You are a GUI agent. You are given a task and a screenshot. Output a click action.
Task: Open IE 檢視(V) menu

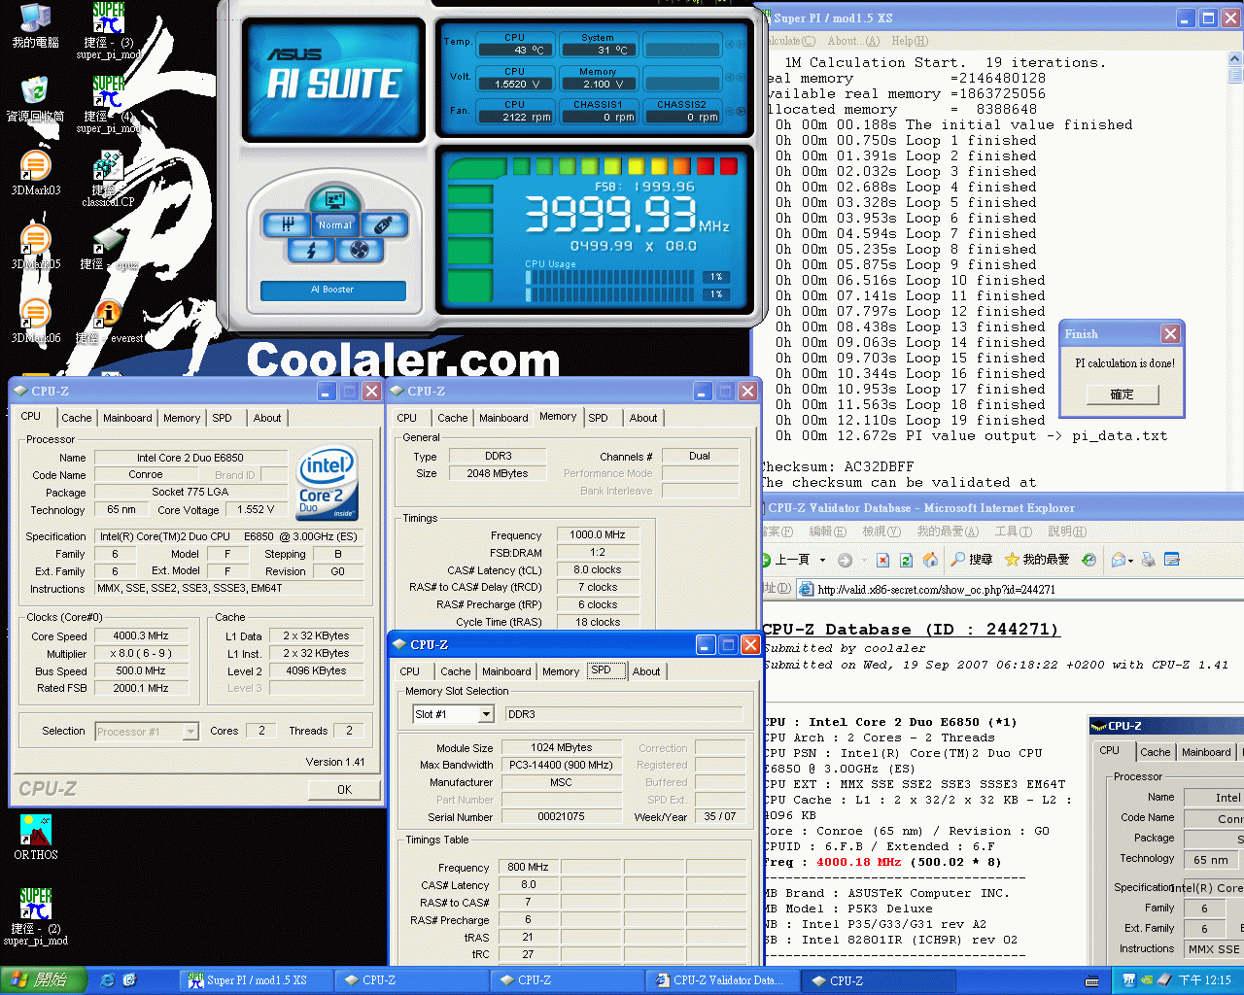[881, 532]
